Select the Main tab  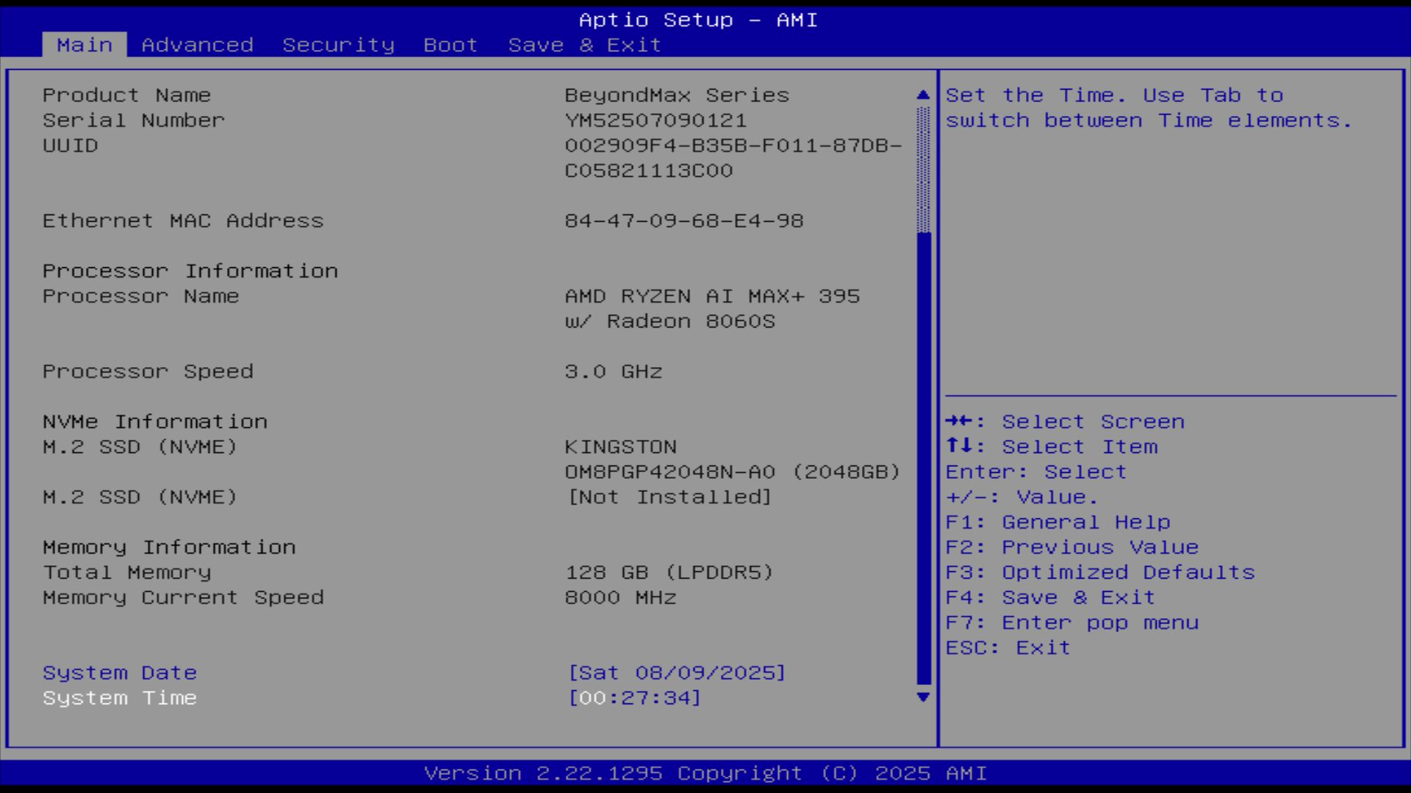point(85,45)
